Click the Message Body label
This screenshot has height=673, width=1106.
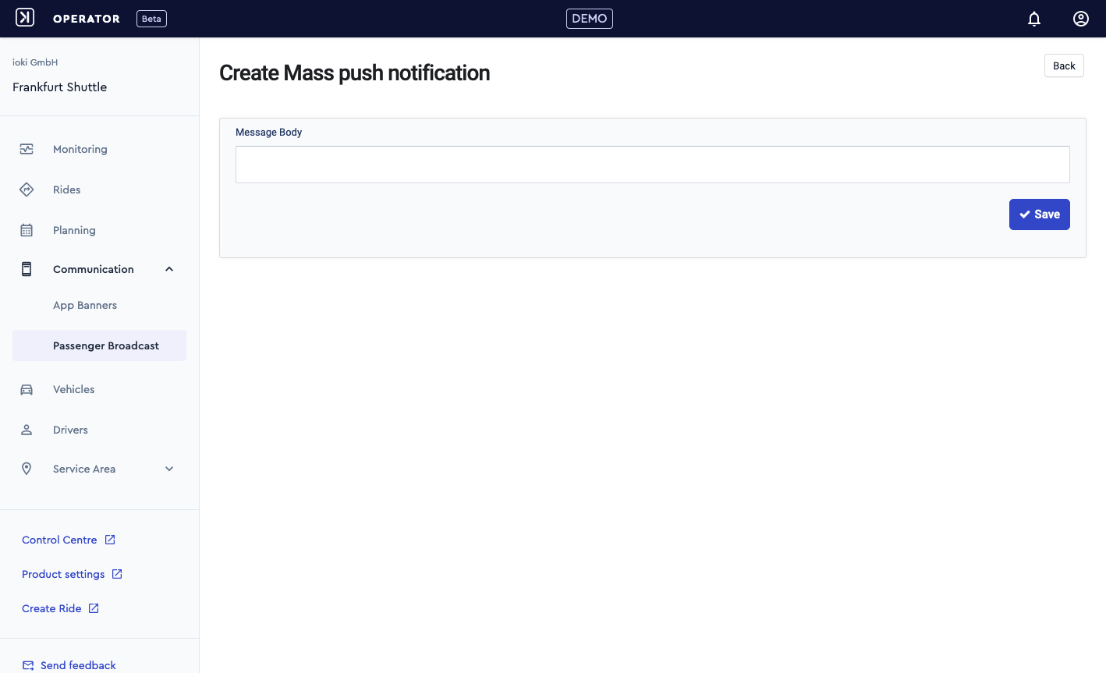click(268, 132)
